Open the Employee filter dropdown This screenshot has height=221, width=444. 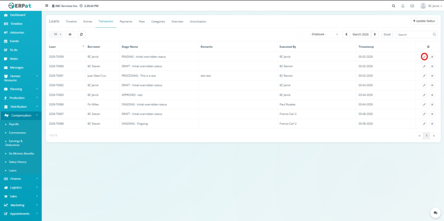pos(319,34)
